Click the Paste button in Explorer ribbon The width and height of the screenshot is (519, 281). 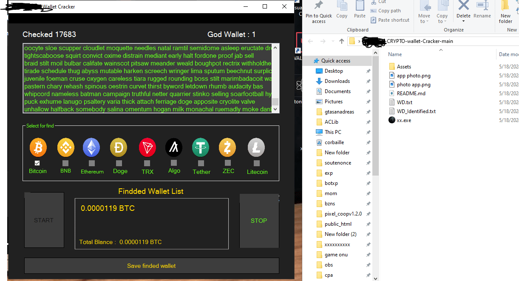click(360, 11)
